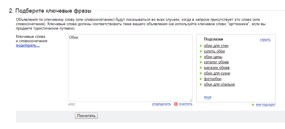Hide suggestions with скрыть link
285x129 pixels.
point(265,40)
